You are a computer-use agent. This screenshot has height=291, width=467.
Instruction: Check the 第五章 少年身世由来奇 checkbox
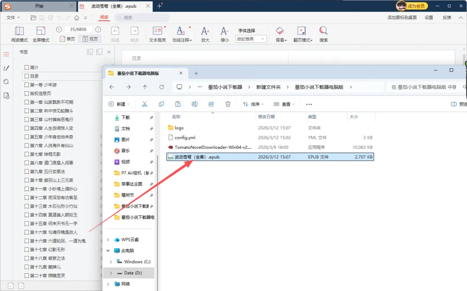click(x=27, y=137)
